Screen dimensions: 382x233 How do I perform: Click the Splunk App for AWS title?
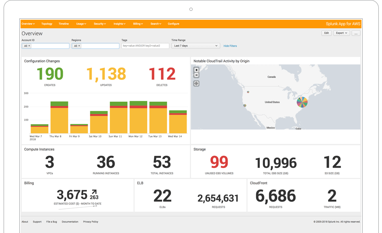point(343,24)
